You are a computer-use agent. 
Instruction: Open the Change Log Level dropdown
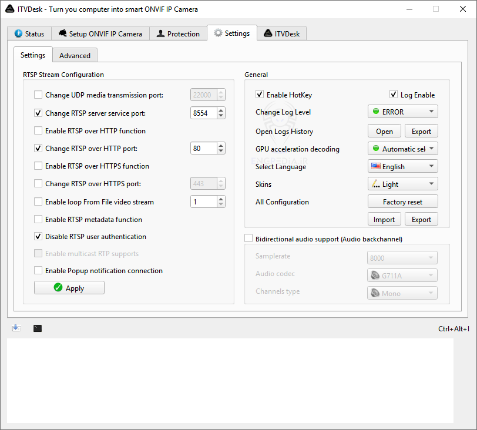402,112
